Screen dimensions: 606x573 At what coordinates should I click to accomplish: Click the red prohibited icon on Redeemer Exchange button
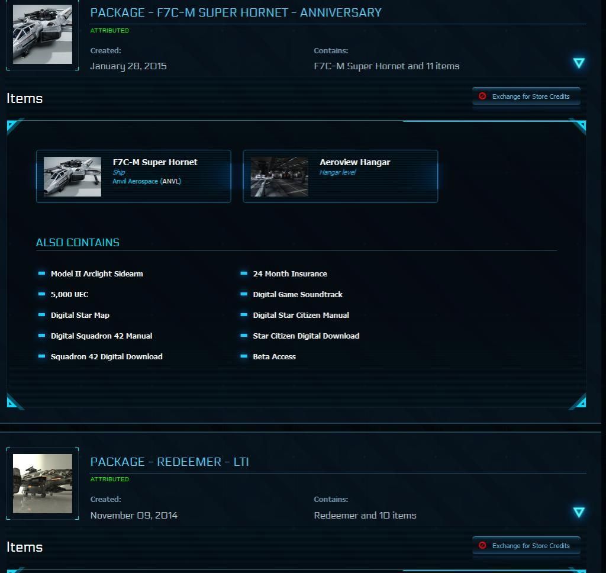(482, 545)
